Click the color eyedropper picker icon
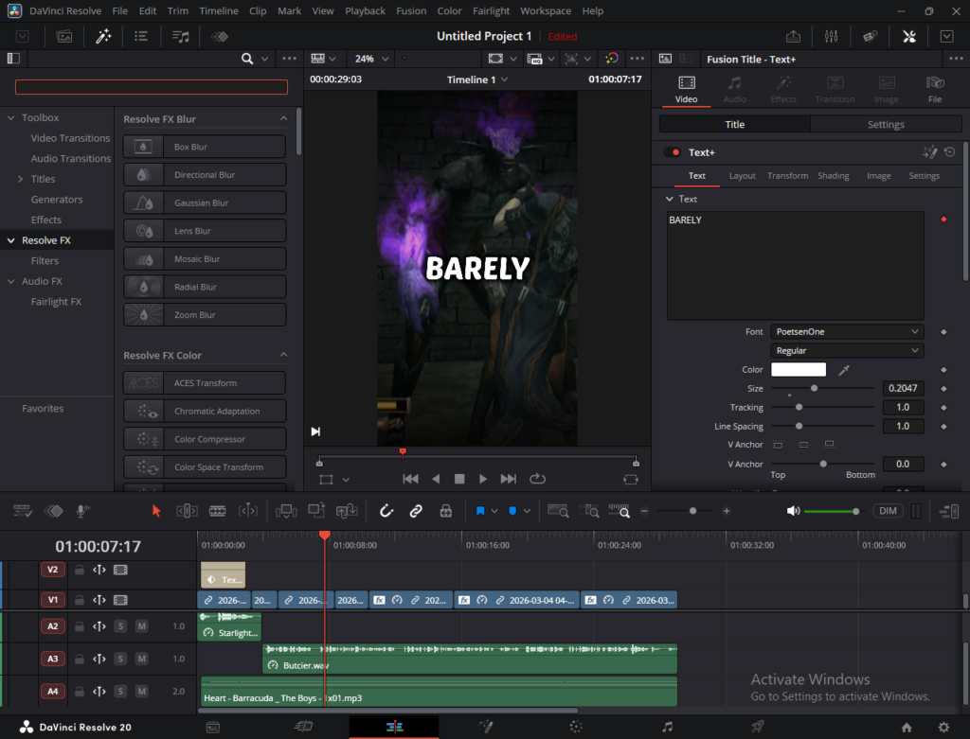The height and width of the screenshot is (739, 970). tap(844, 370)
